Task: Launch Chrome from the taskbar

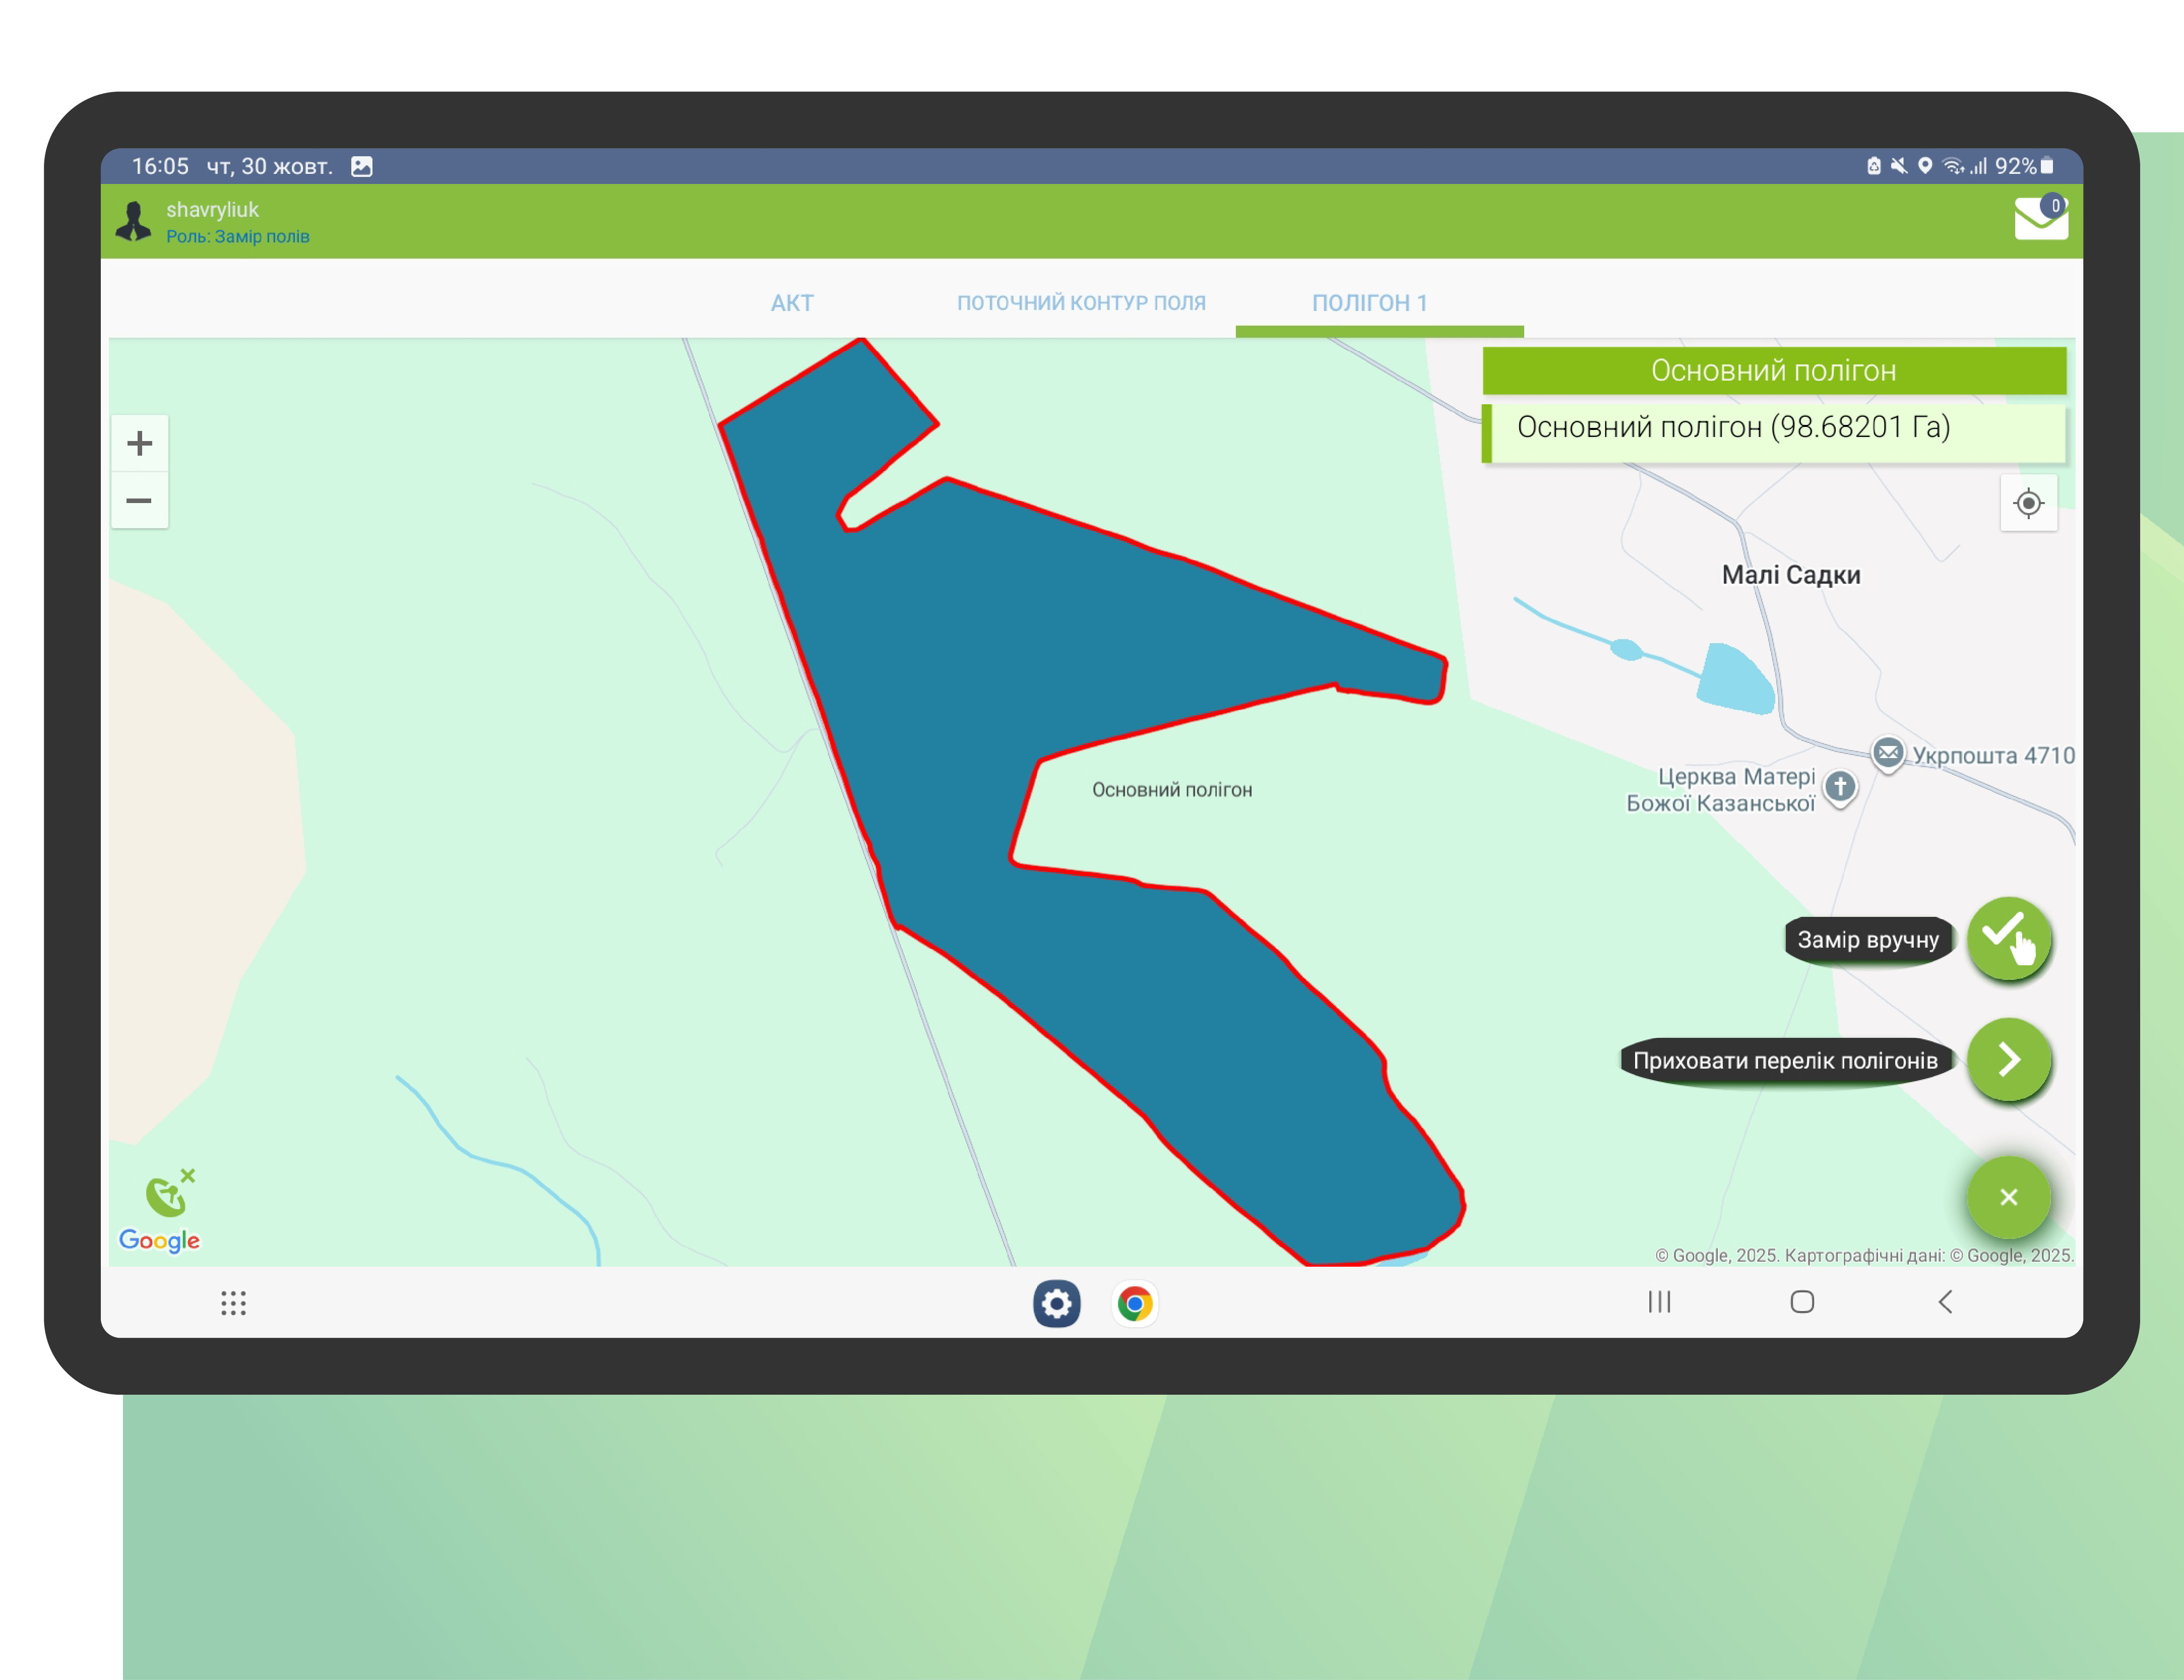Action: coord(1135,1303)
